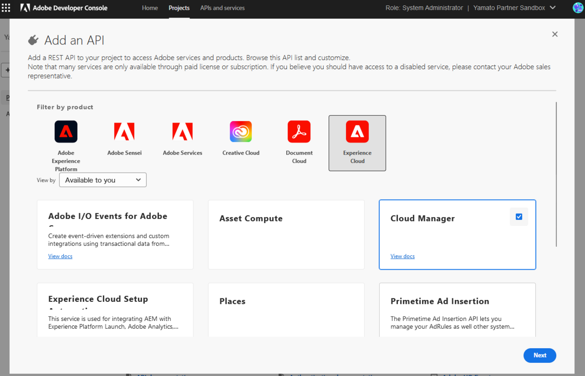Select the Asset Compute API card
The image size is (585, 376).
(286, 235)
